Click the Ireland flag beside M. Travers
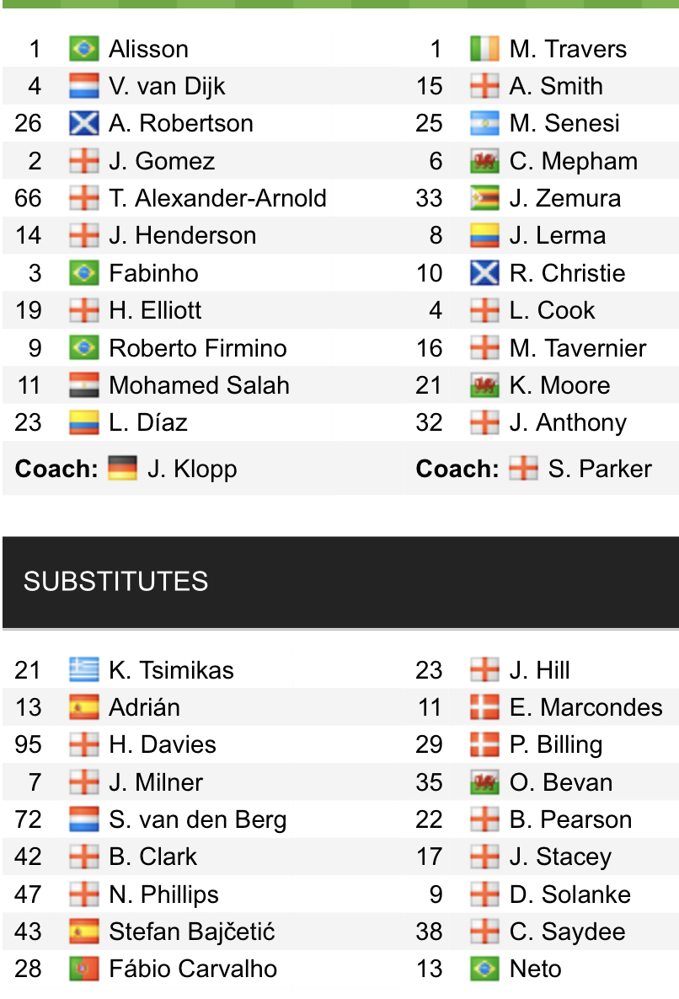The height and width of the screenshot is (999, 679). click(x=484, y=49)
